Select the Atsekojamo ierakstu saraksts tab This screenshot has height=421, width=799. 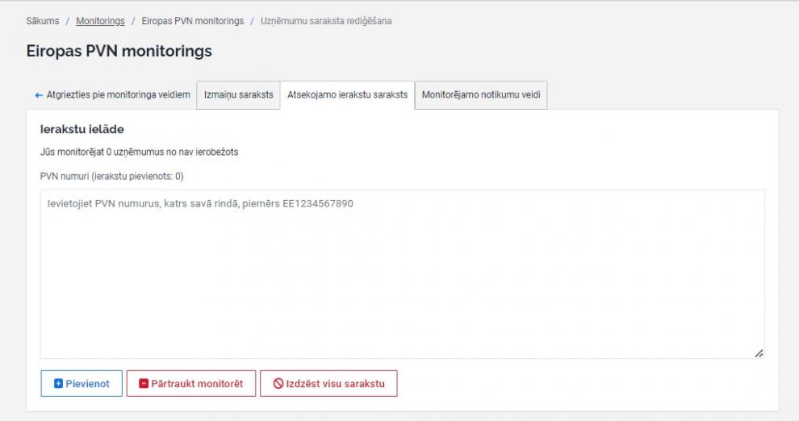347,95
